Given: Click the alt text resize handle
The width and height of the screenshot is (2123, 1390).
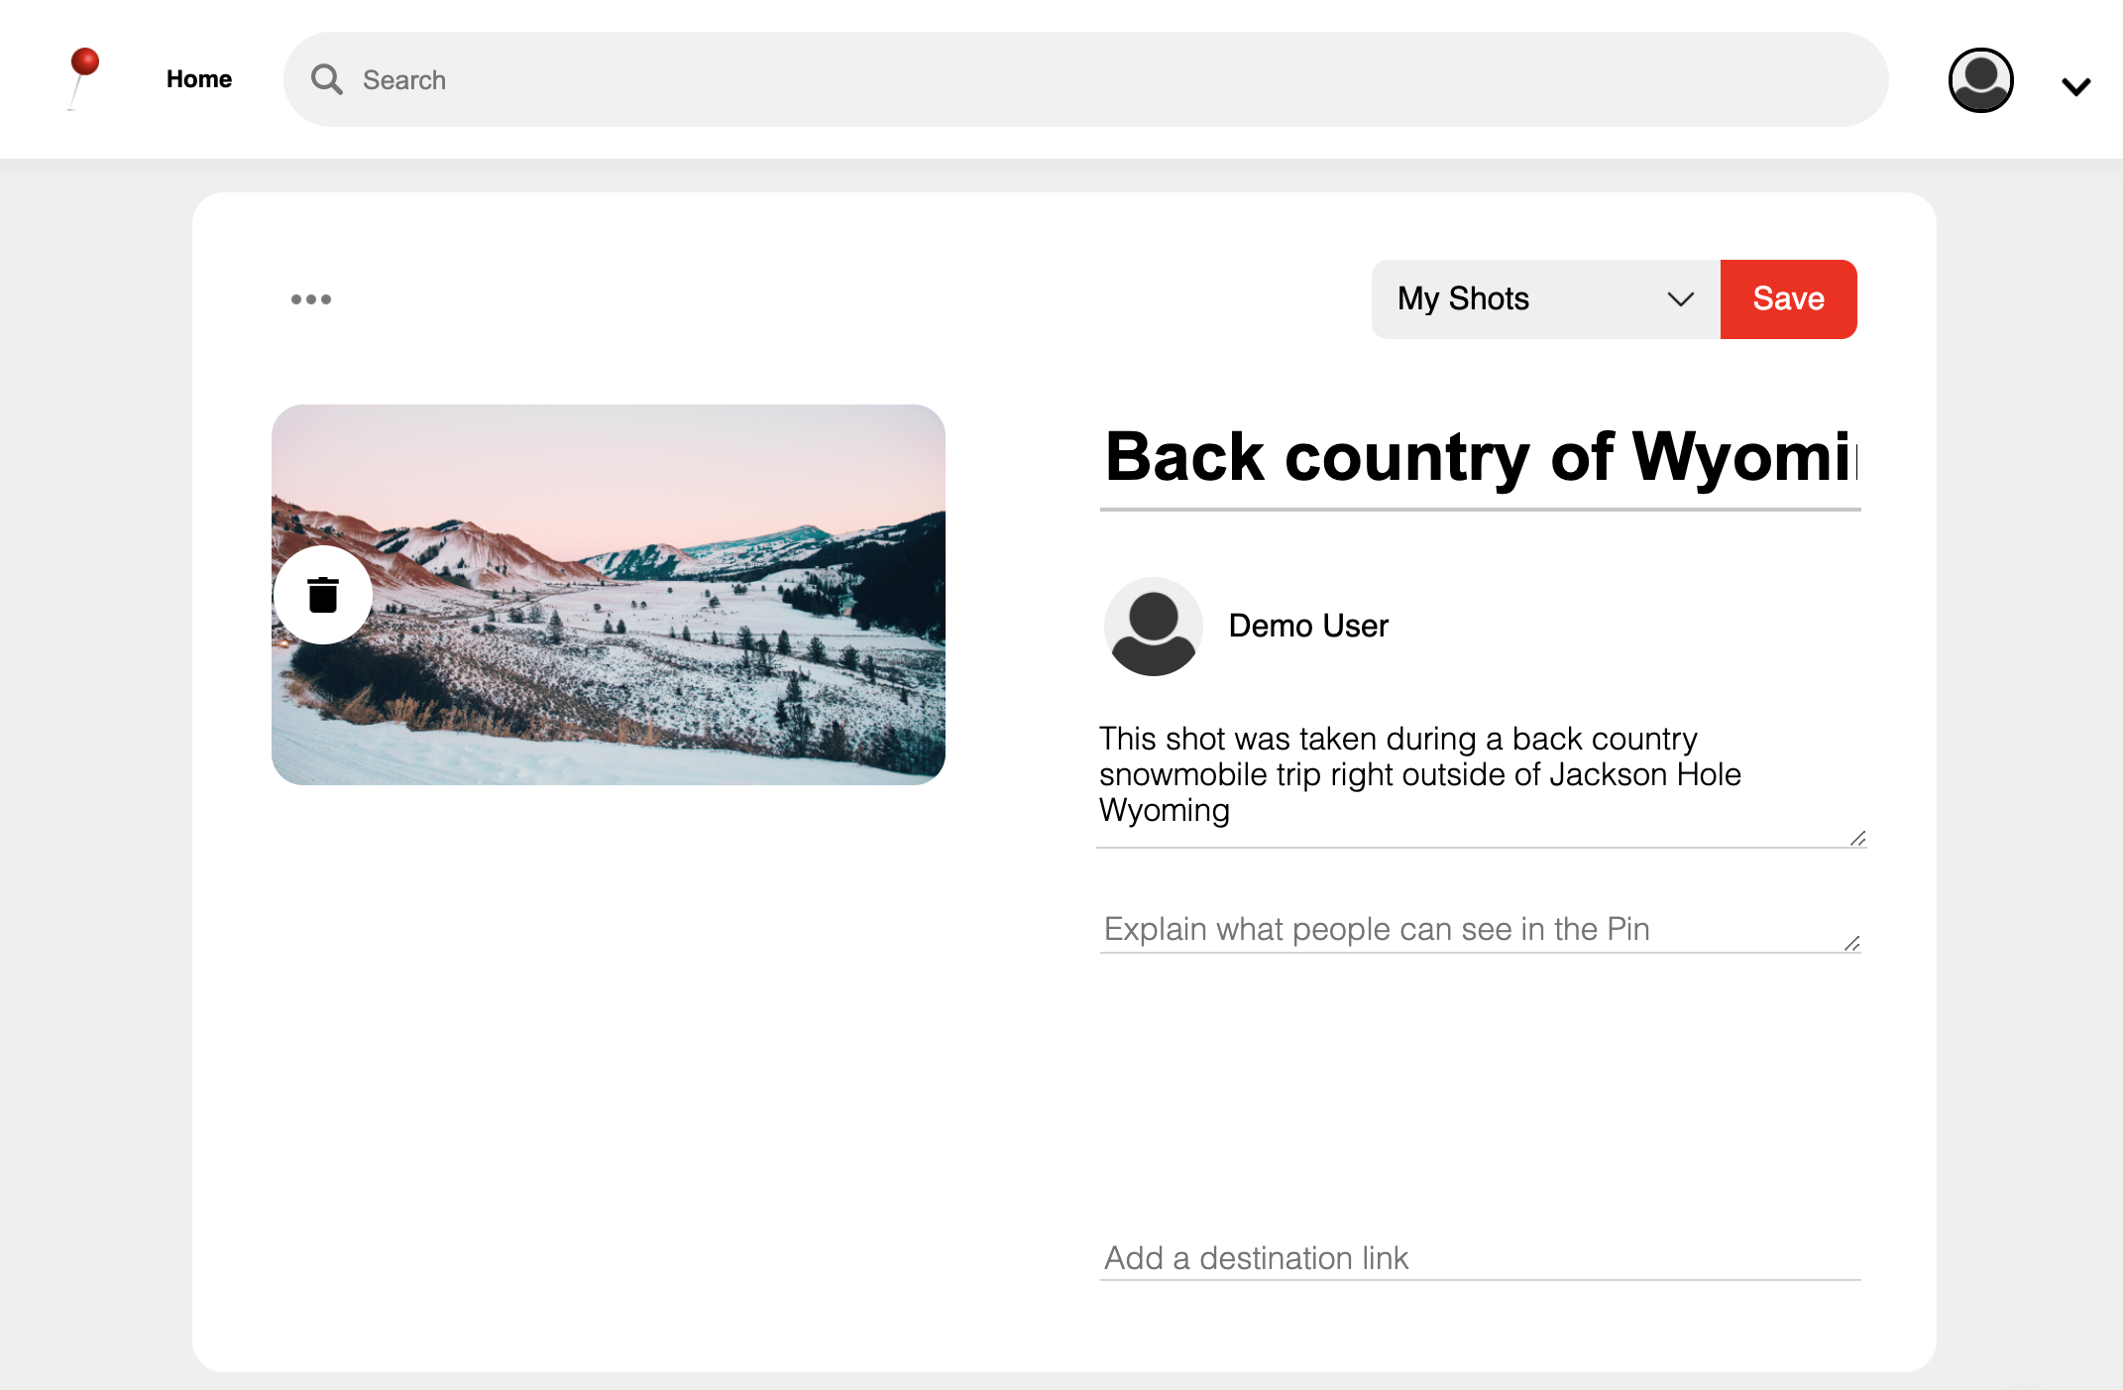Looking at the screenshot, I should point(1851,944).
